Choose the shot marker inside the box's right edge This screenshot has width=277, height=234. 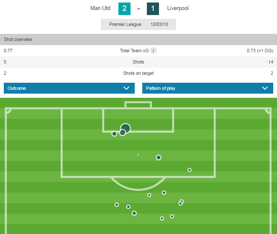click(190, 170)
